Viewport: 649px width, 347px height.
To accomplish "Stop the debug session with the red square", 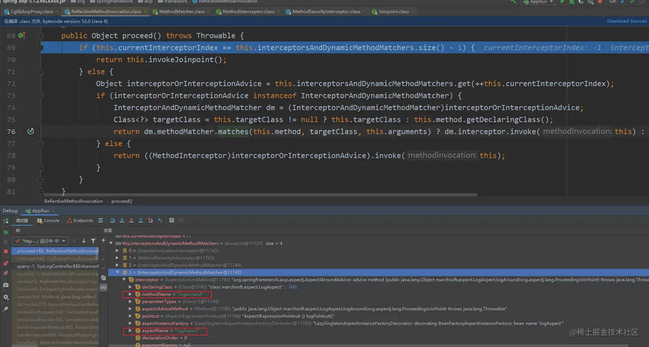I will [x=6, y=251].
